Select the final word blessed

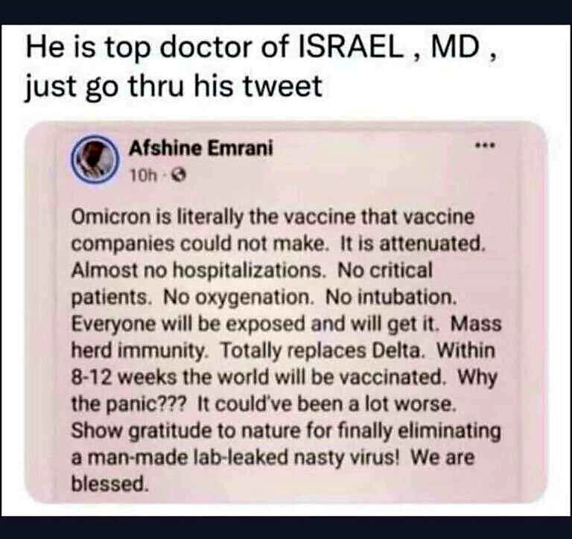coord(109,485)
